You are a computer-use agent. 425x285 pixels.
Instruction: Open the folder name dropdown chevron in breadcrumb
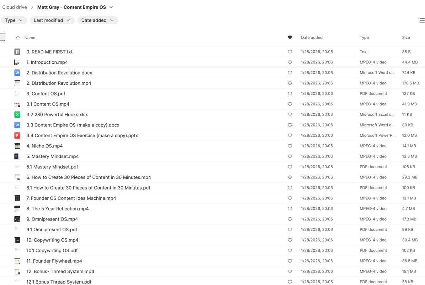pyautogui.click(x=111, y=7)
